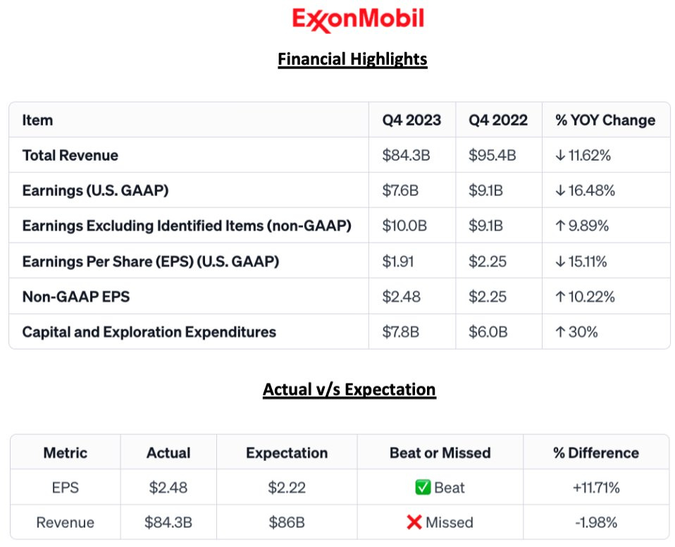The height and width of the screenshot is (547, 675).
Task: Click the +11.71% difference cell
Action: (596, 488)
